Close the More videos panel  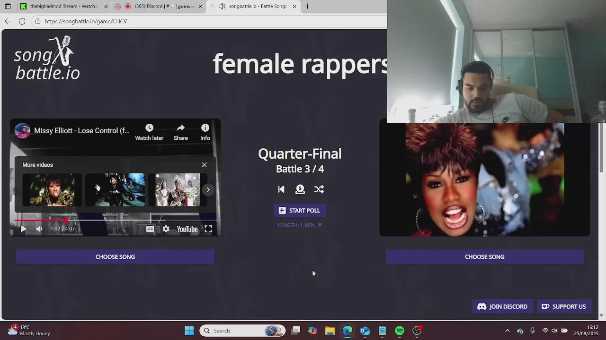tap(204, 165)
